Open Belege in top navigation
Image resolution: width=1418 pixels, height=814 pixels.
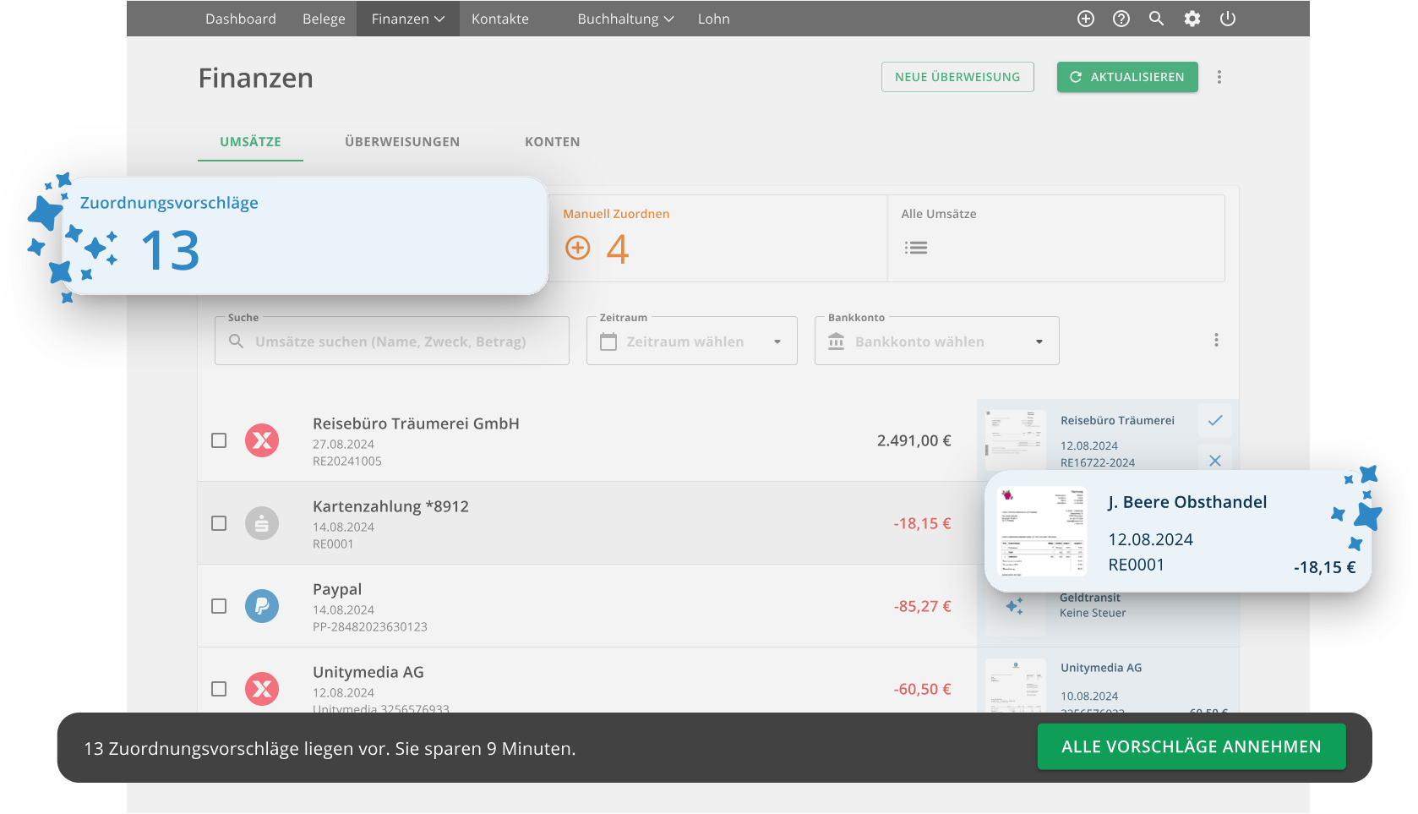click(324, 19)
